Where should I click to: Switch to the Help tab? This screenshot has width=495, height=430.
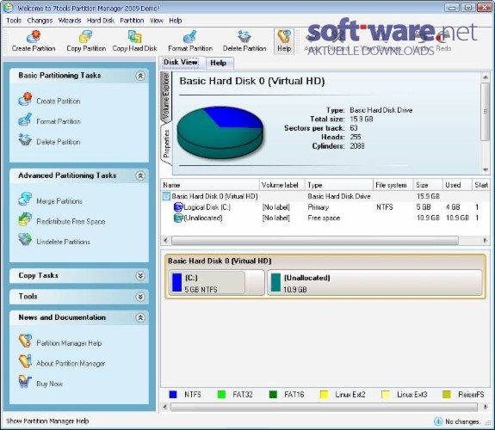(x=219, y=63)
